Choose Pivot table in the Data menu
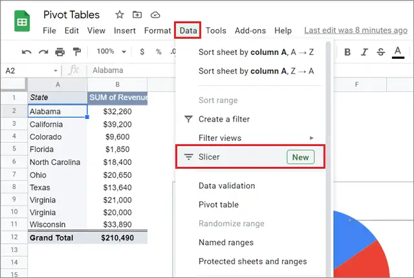The image size is (414, 278). point(219,204)
